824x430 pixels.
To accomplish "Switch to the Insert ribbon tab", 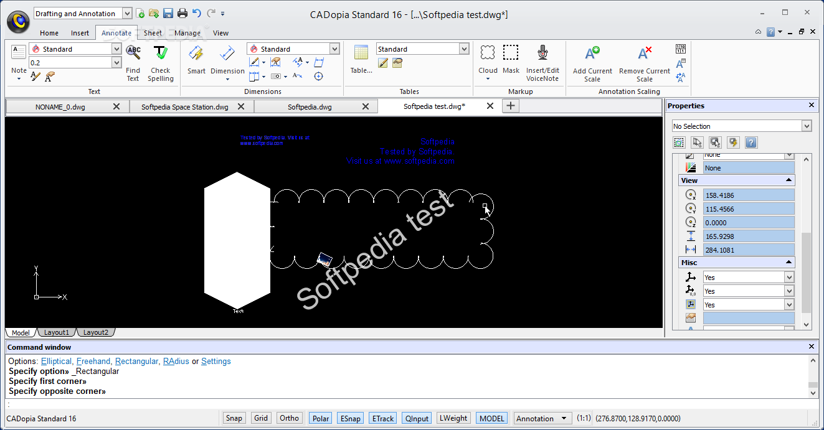I will point(80,33).
